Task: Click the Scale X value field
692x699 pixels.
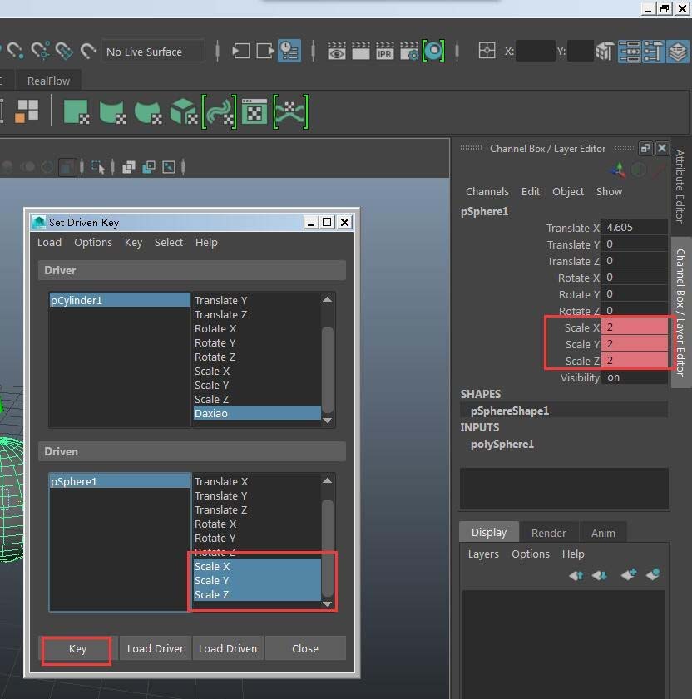Action: pyautogui.click(x=635, y=327)
